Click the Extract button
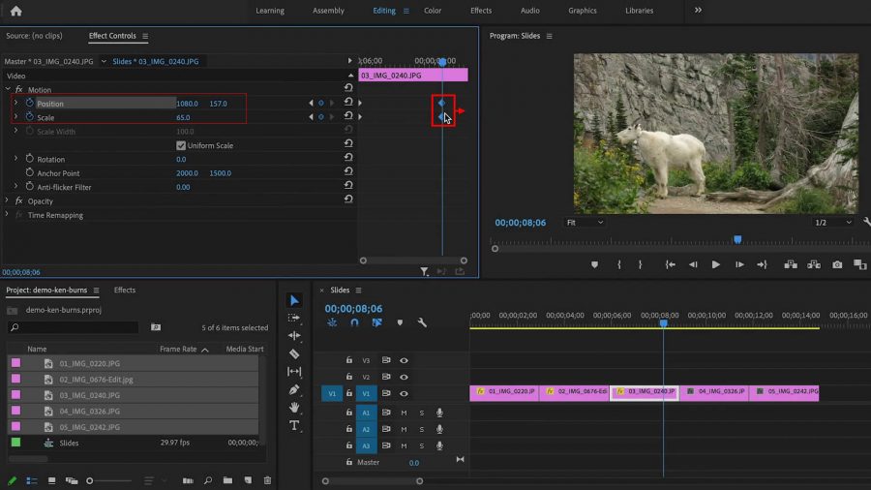 (814, 264)
